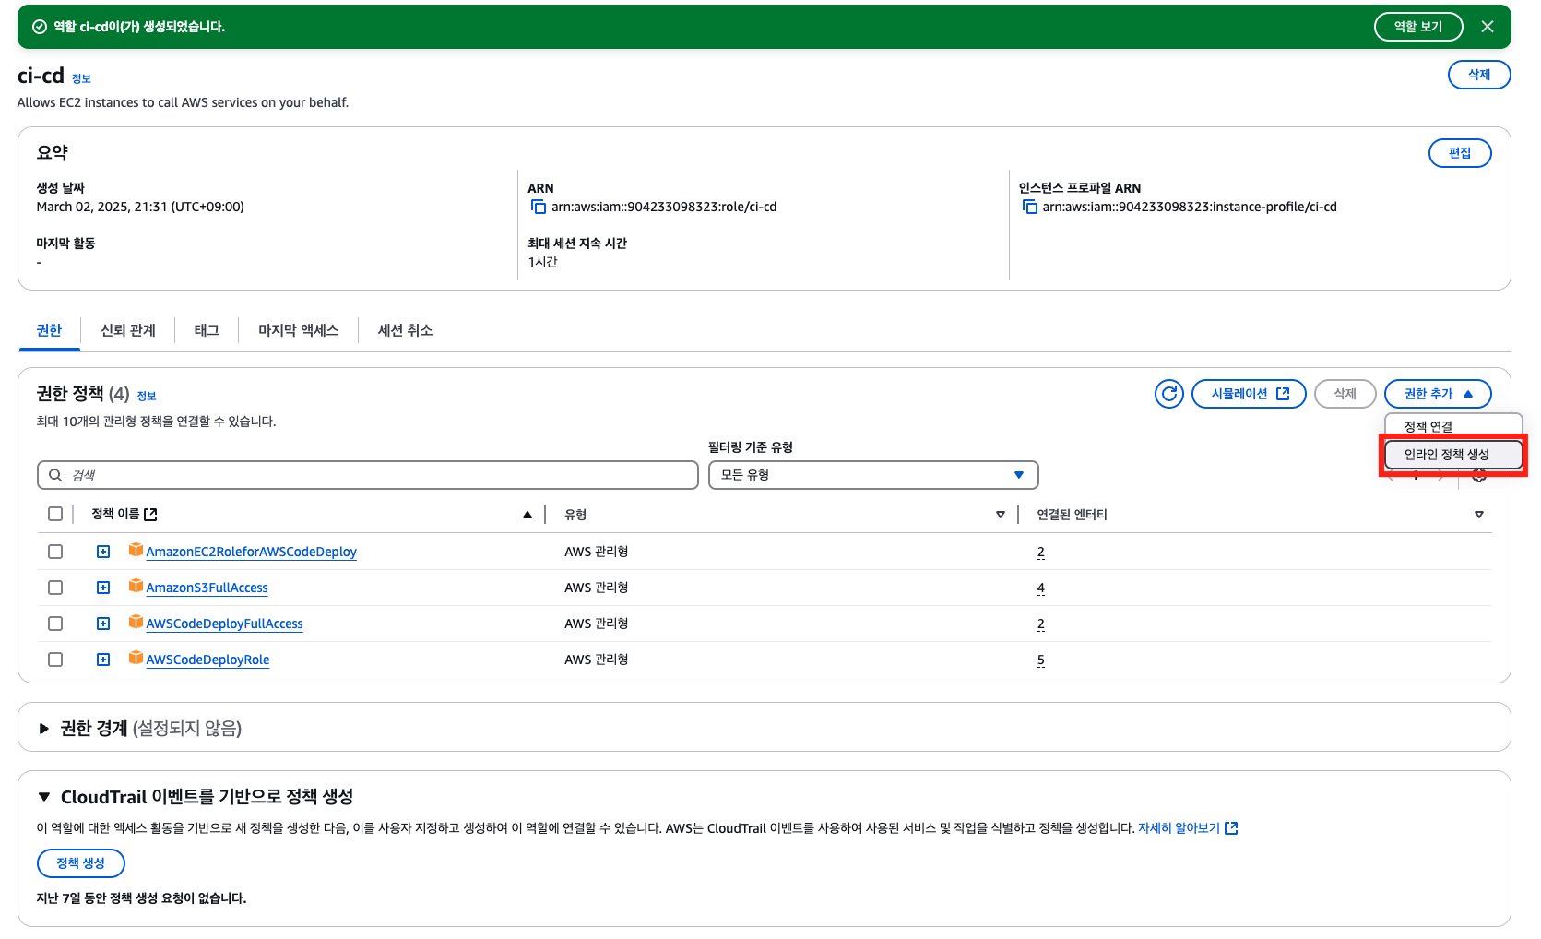Screen dimensions: 1541x939
Task: Click the search magnifier icon
Action: coord(55,475)
